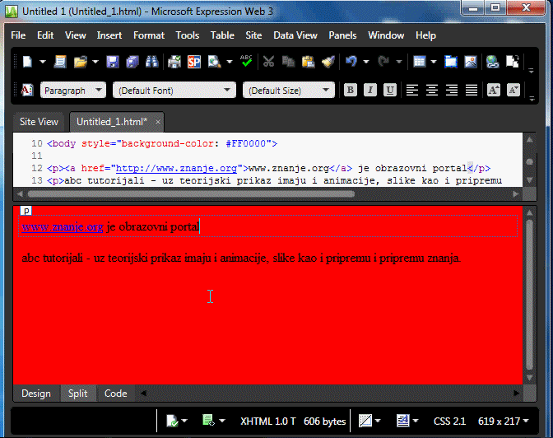
Task: Open the Data View menu
Action: coord(295,35)
